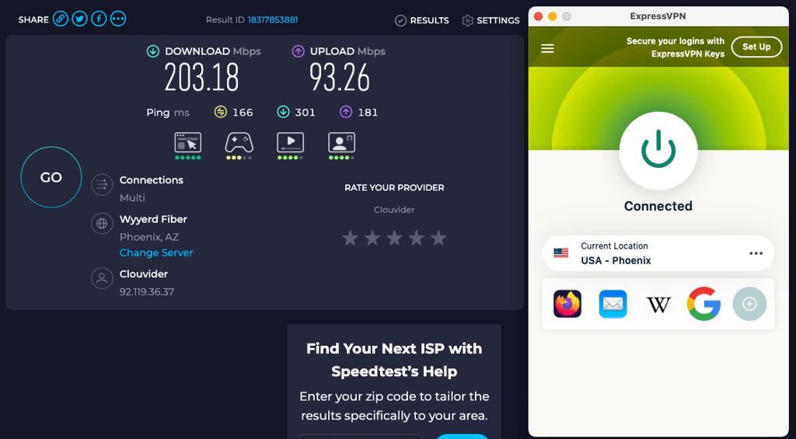Viewport: 796px width, 439px height.
Task: Click Find Your Next ISP heading
Action: click(x=394, y=360)
